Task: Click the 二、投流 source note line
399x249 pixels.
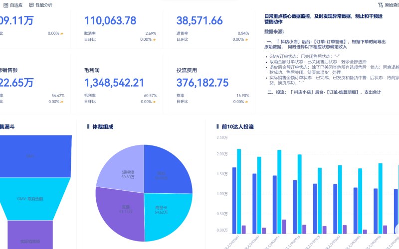Action: 324,92
